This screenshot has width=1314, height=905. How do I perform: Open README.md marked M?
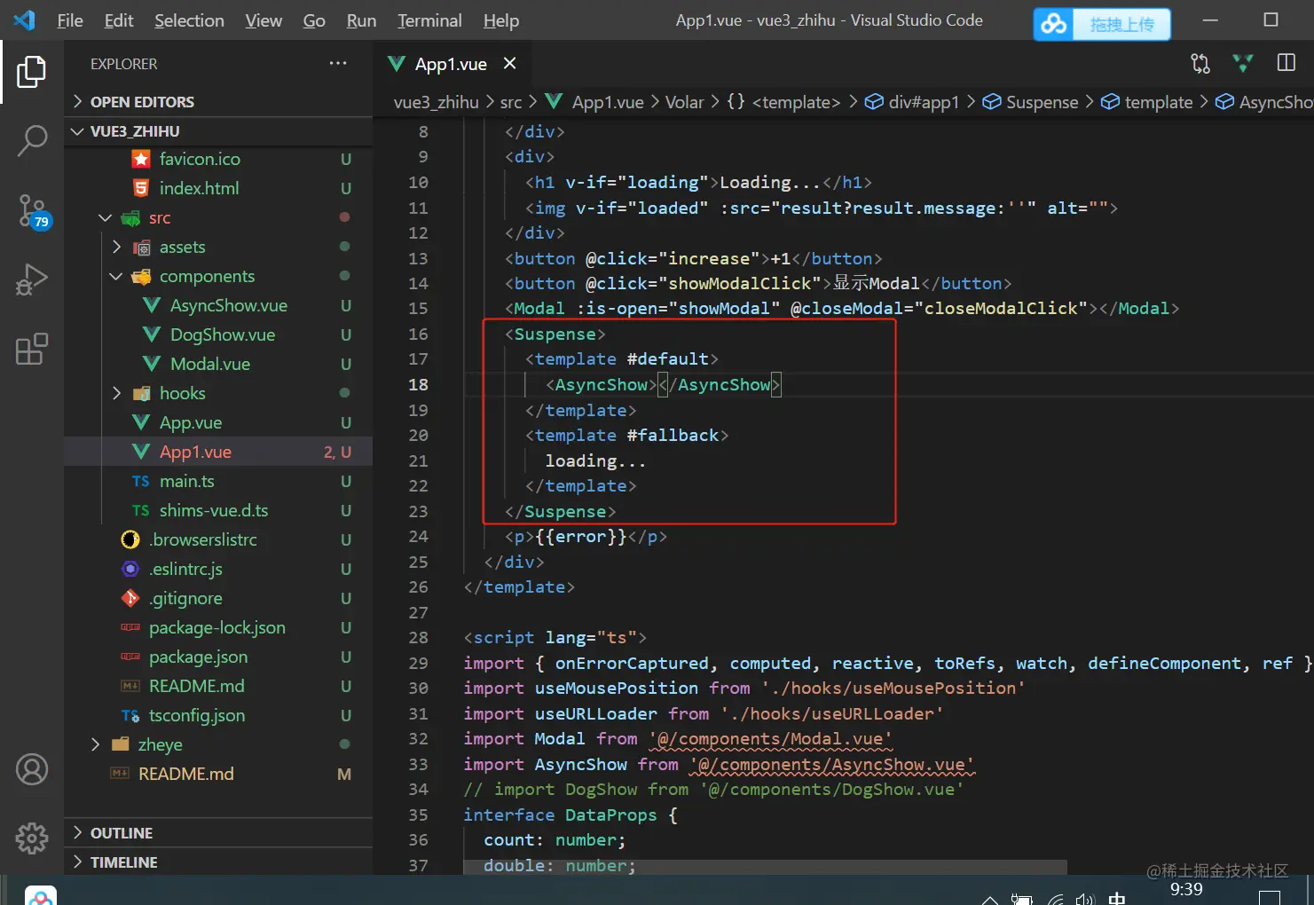coord(218,774)
